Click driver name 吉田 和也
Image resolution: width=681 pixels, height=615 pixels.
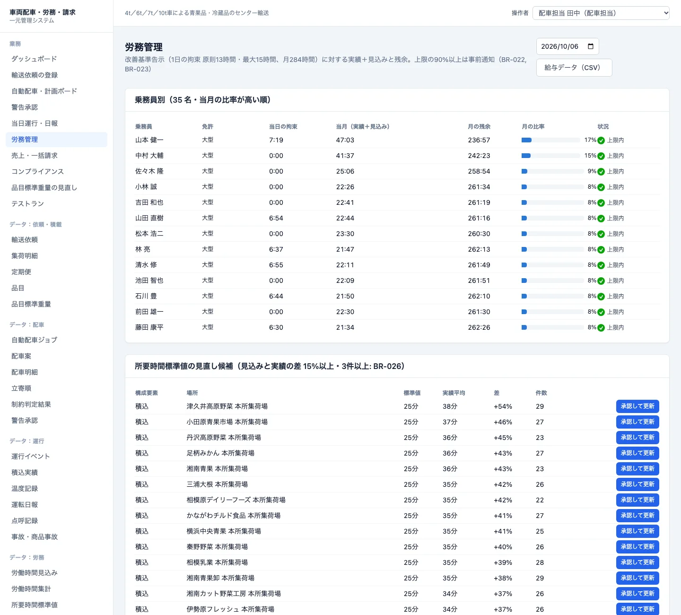[x=149, y=202]
